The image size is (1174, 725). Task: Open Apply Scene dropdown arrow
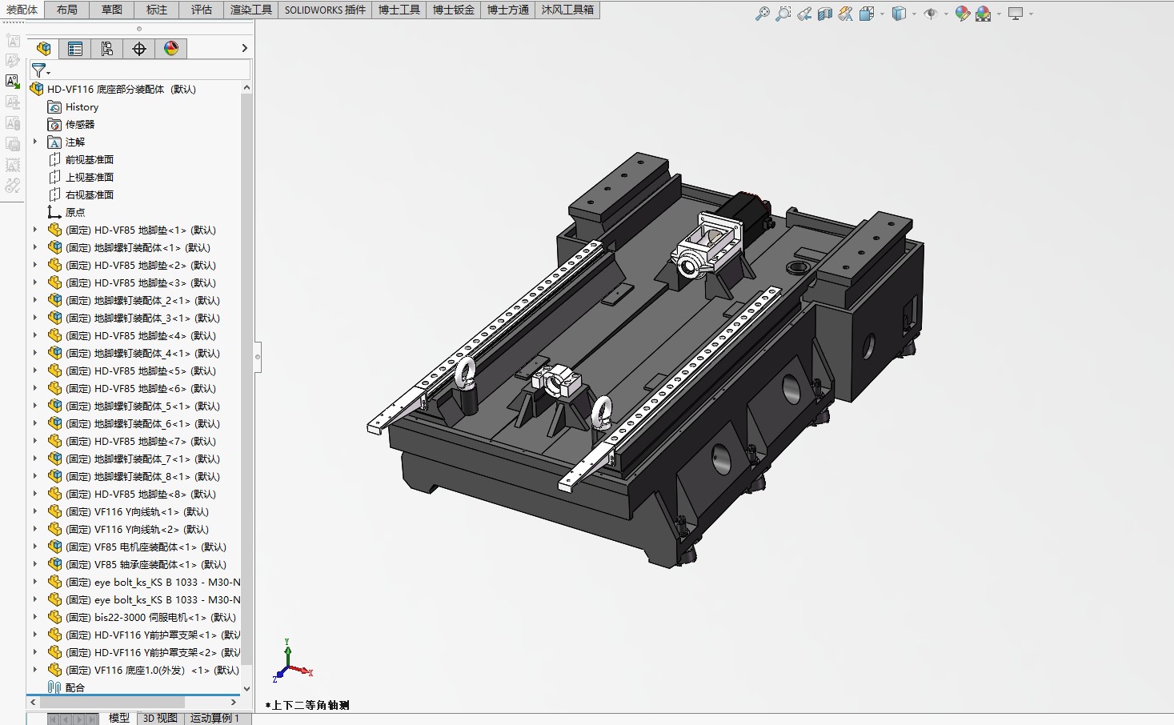pos(999,14)
